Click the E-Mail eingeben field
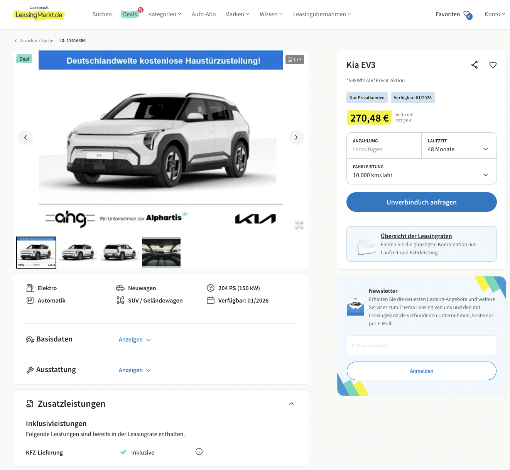Viewport: 510px width, 470px height. 422,345
